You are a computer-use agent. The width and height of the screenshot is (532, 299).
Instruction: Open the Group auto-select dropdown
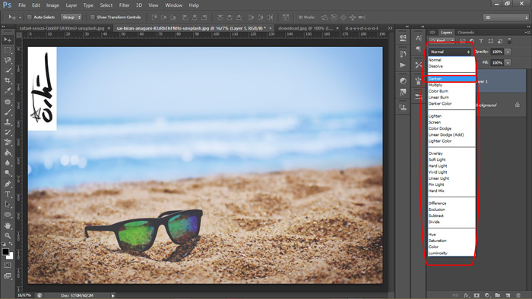(71, 17)
